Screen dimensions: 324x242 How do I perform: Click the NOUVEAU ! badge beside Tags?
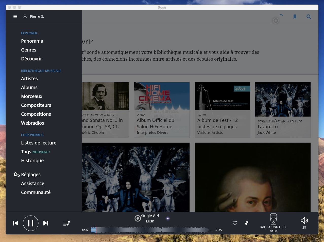click(x=41, y=152)
